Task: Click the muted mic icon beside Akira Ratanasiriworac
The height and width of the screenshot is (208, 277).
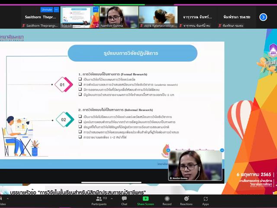Action: tap(142, 26)
